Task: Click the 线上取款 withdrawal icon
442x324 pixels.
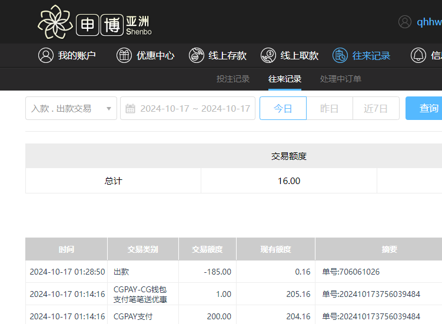Action: (268, 56)
